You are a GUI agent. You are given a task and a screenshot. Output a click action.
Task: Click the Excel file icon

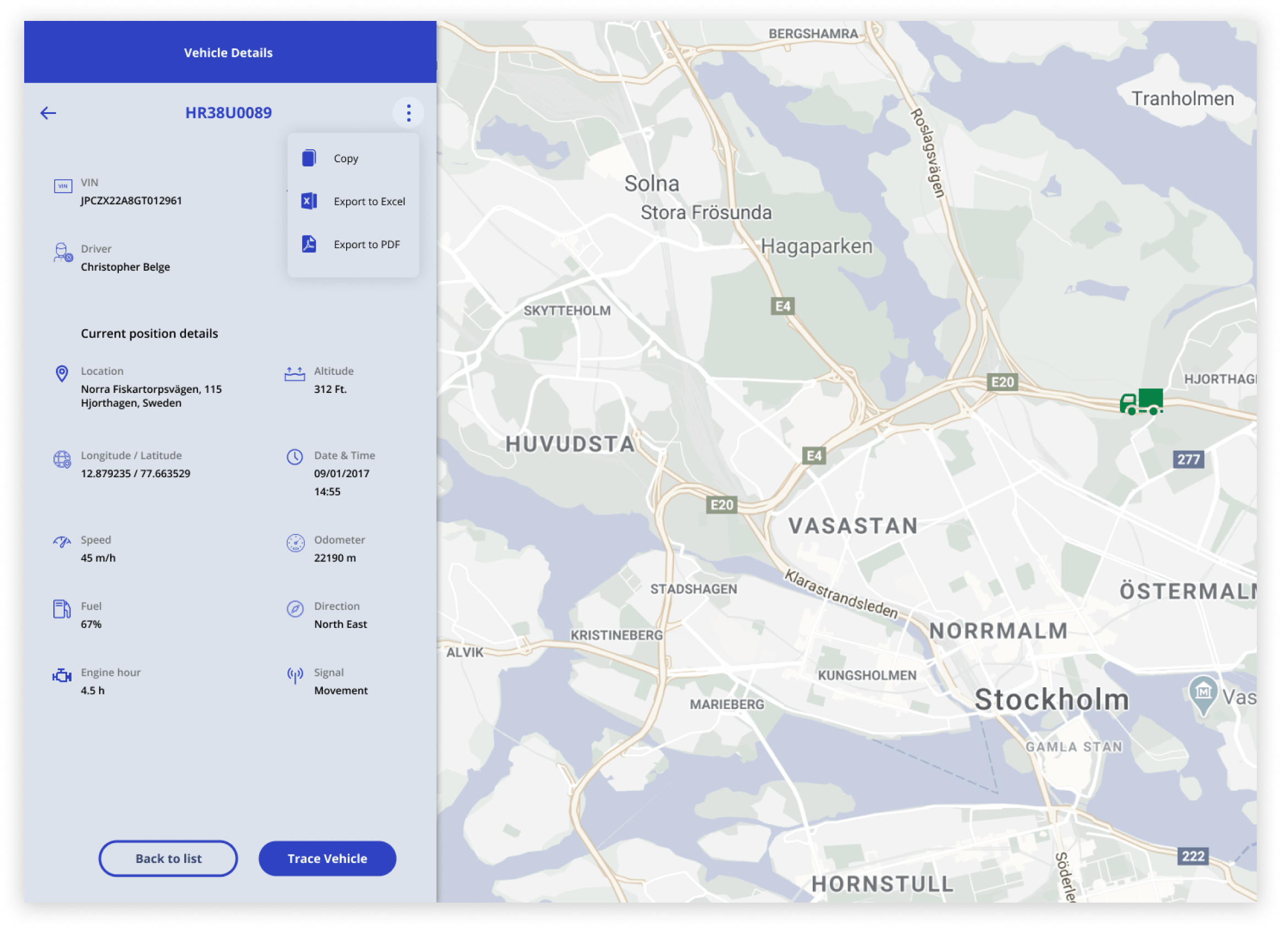click(x=309, y=201)
